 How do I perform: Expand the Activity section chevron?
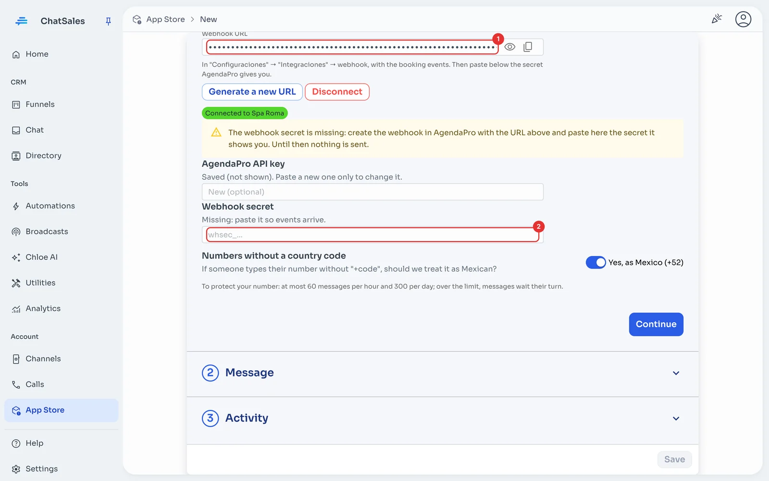tap(676, 418)
